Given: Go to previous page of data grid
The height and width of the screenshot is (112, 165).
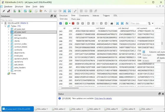Looking at the screenshot, I should pyautogui.click(x=93, y=23).
